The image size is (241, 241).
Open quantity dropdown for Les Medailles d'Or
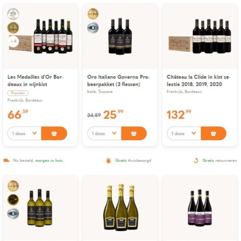pyautogui.click(x=25, y=133)
